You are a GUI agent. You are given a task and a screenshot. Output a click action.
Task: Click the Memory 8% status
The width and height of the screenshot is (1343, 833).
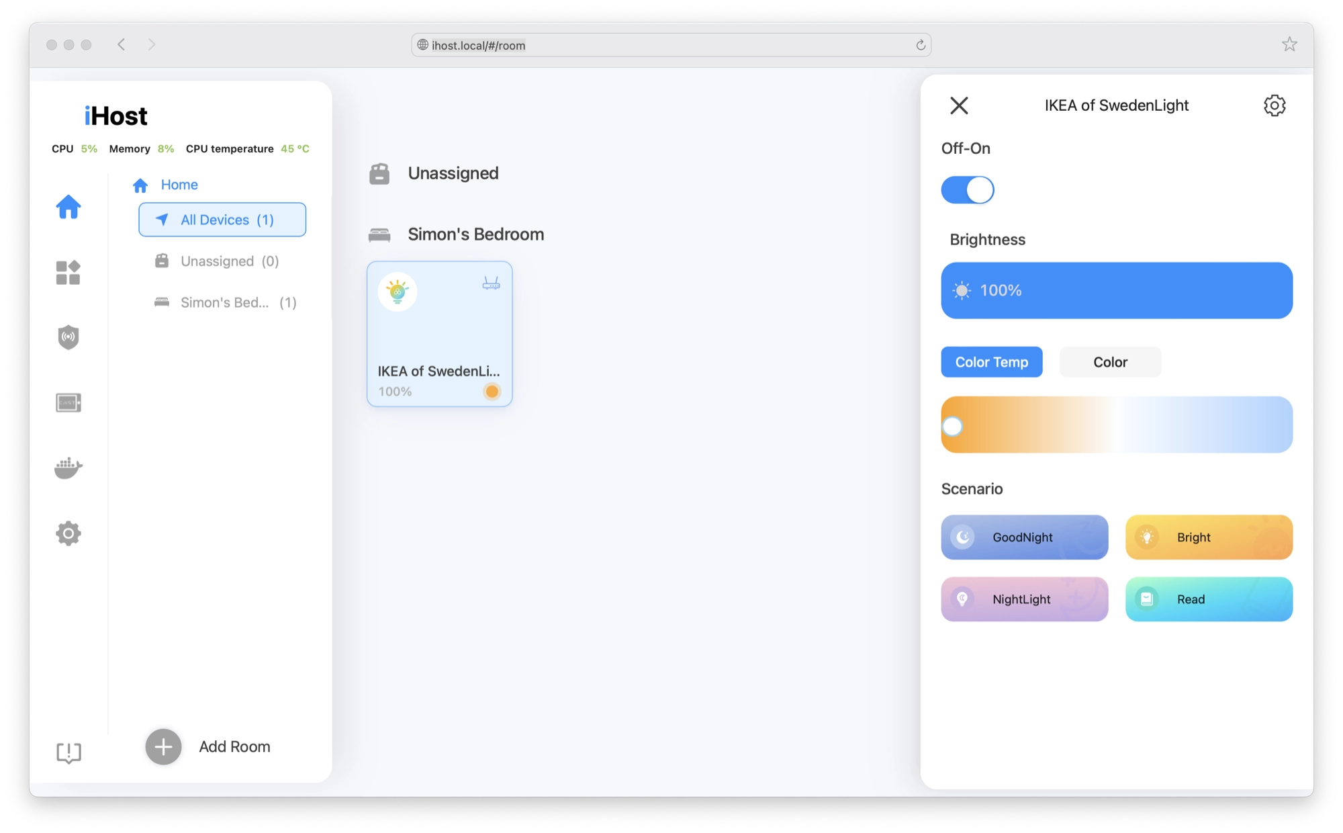tap(142, 148)
